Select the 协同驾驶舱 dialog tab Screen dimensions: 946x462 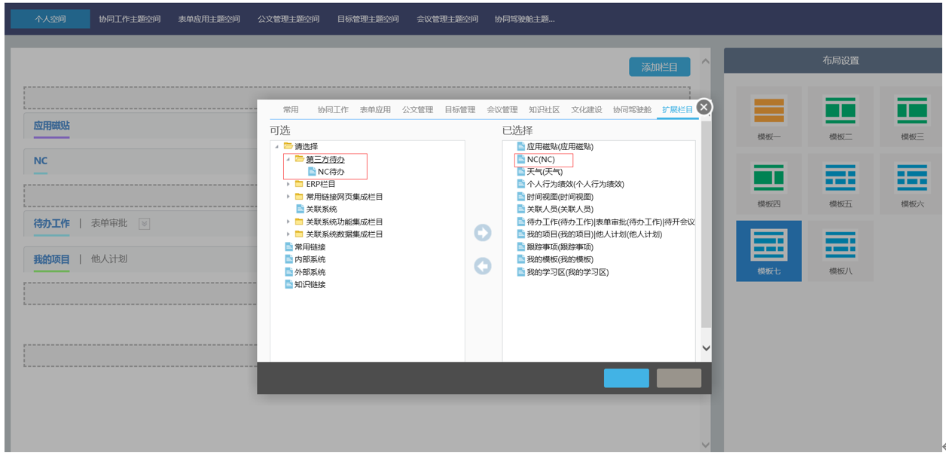pyautogui.click(x=632, y=110)
